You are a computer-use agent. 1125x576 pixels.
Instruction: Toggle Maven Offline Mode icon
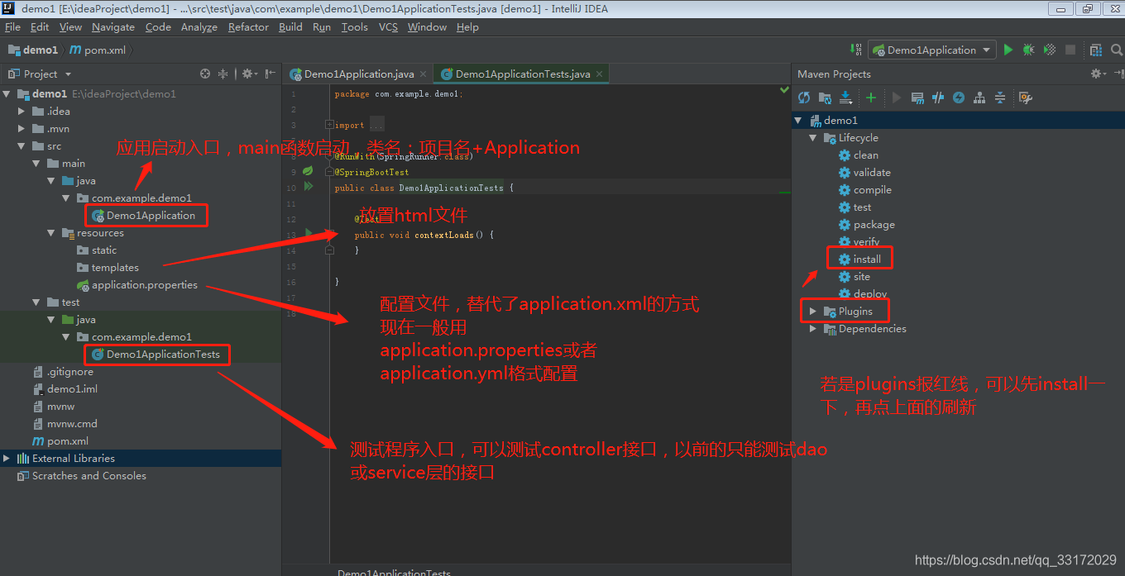pos(938,98)
